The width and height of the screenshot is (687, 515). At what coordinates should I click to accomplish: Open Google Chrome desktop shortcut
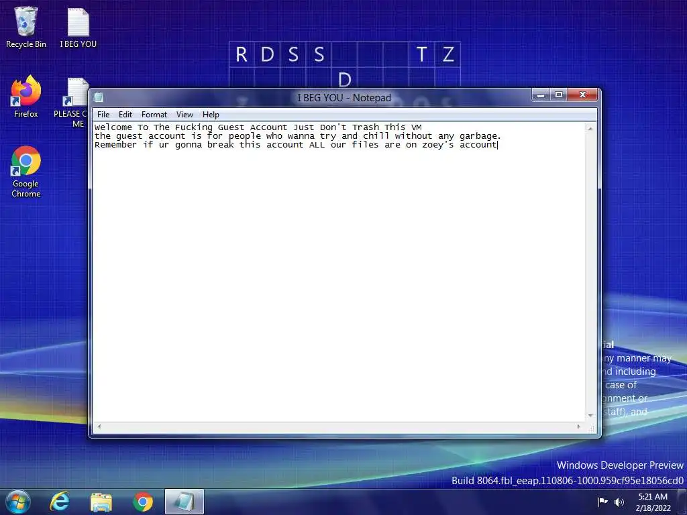point(25,172)
